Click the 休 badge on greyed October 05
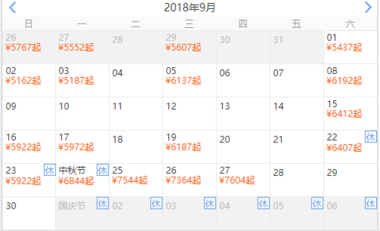 [317, 203]
